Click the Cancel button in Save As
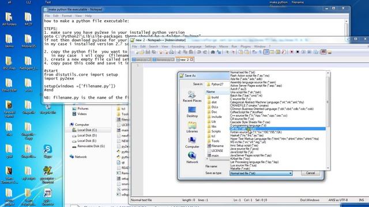 click(x=310, y=173)
